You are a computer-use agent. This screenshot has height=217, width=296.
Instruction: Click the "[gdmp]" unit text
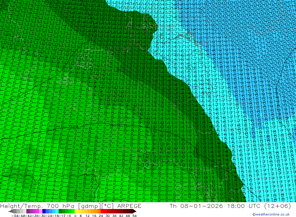pos(89,206)
